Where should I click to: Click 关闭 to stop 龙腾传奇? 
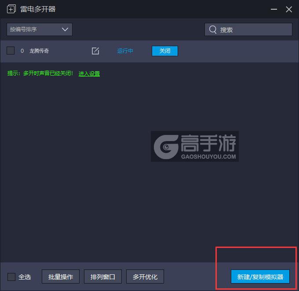point(165,51)
